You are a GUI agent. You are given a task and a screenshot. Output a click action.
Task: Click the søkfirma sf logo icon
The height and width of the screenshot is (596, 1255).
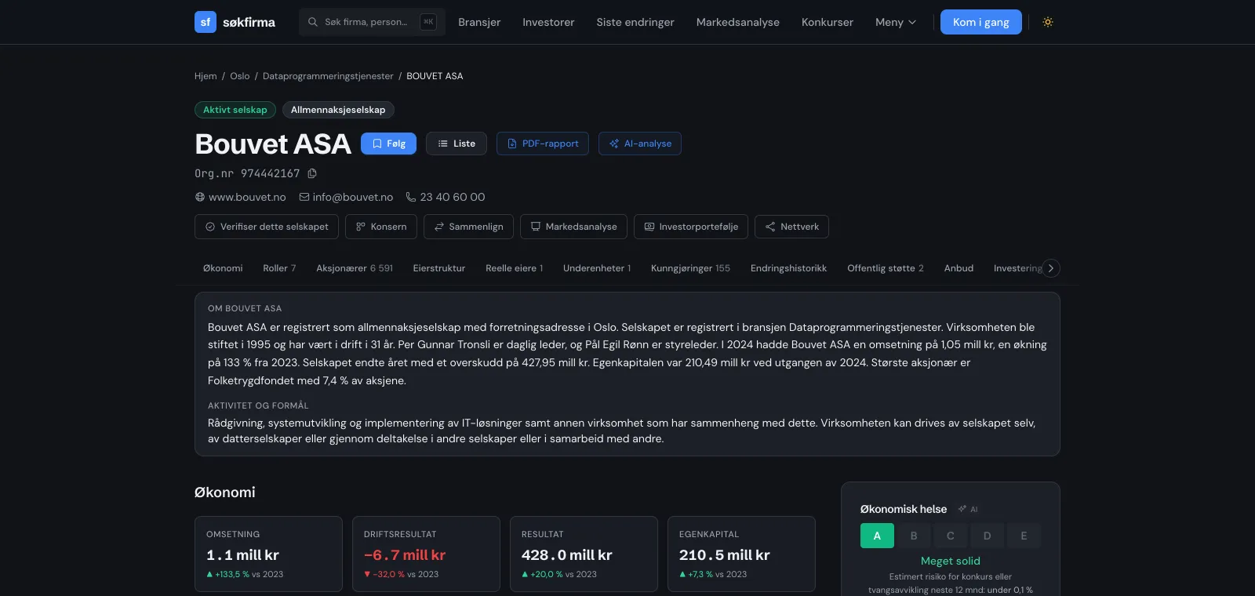click(206, 22)
